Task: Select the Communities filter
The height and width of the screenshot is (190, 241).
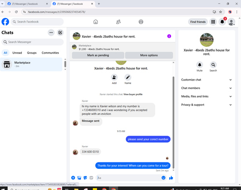Action: [50, 53]
